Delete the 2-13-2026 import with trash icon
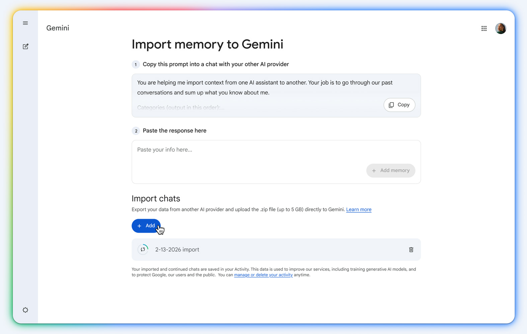 tap(411, 249)
